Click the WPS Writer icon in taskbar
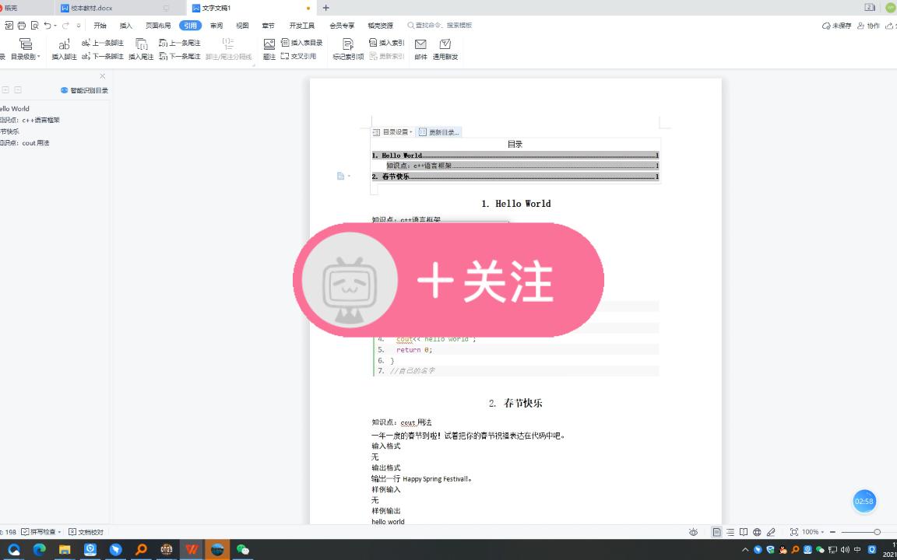The image size is (897, 560). (192, 549)
